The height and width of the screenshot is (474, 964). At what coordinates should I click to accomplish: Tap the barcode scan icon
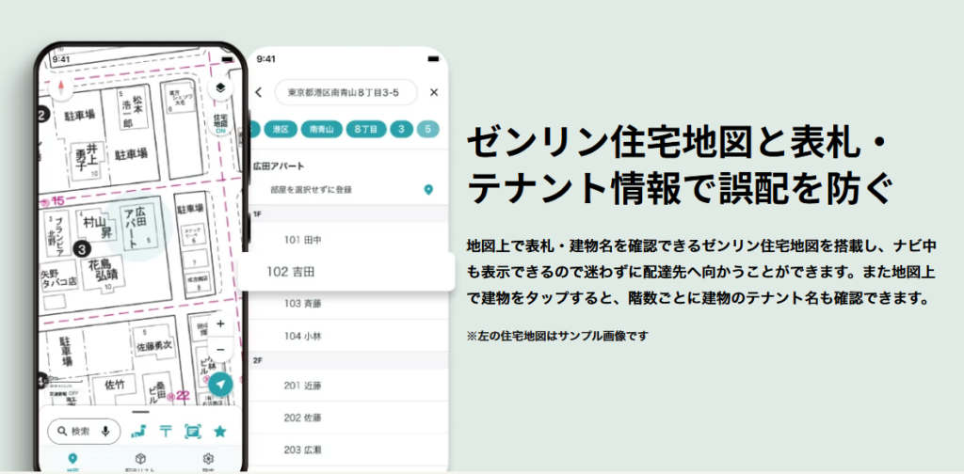(192, 431)
